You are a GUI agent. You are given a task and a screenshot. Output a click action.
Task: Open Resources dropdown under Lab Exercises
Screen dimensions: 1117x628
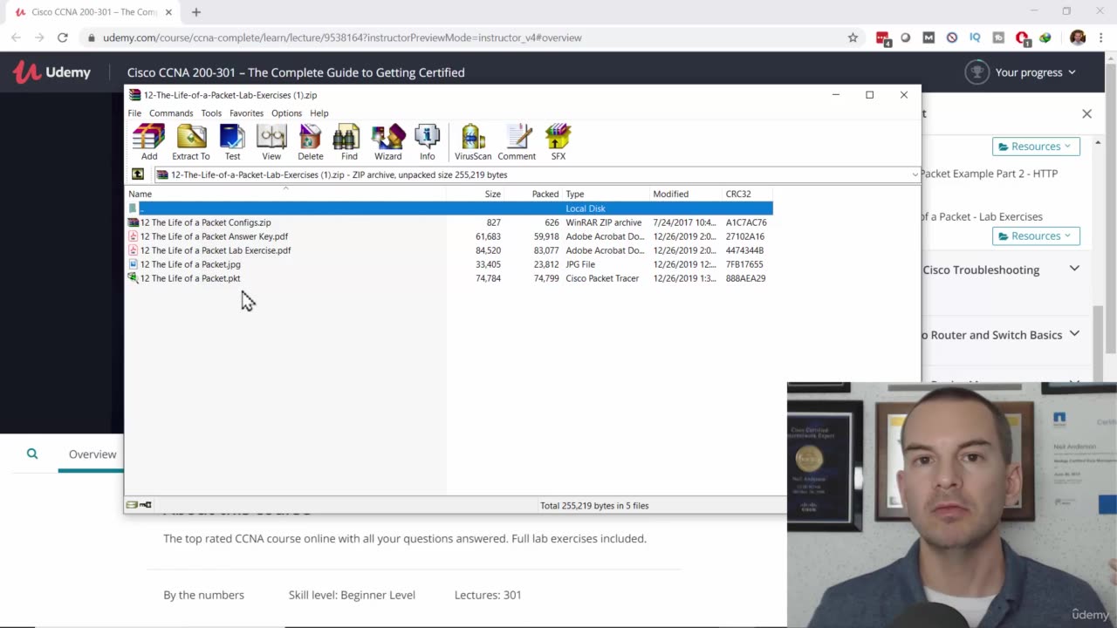pyautogui.click(x=1036, y=235)
